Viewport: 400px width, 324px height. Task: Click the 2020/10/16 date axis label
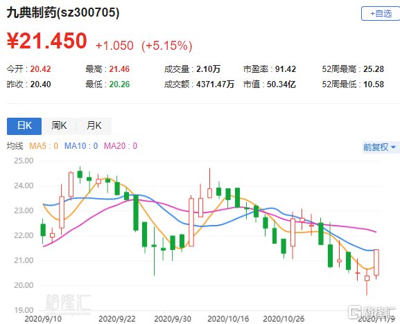[x=228, y=318]
